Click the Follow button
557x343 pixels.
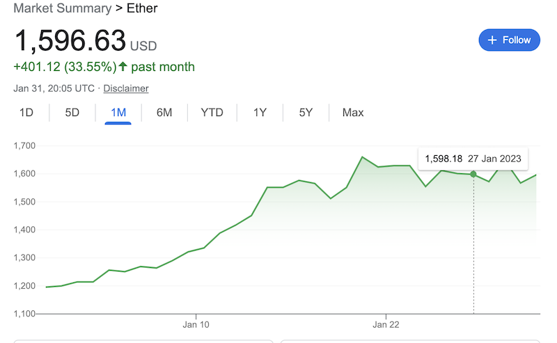[x=509, y=40]
